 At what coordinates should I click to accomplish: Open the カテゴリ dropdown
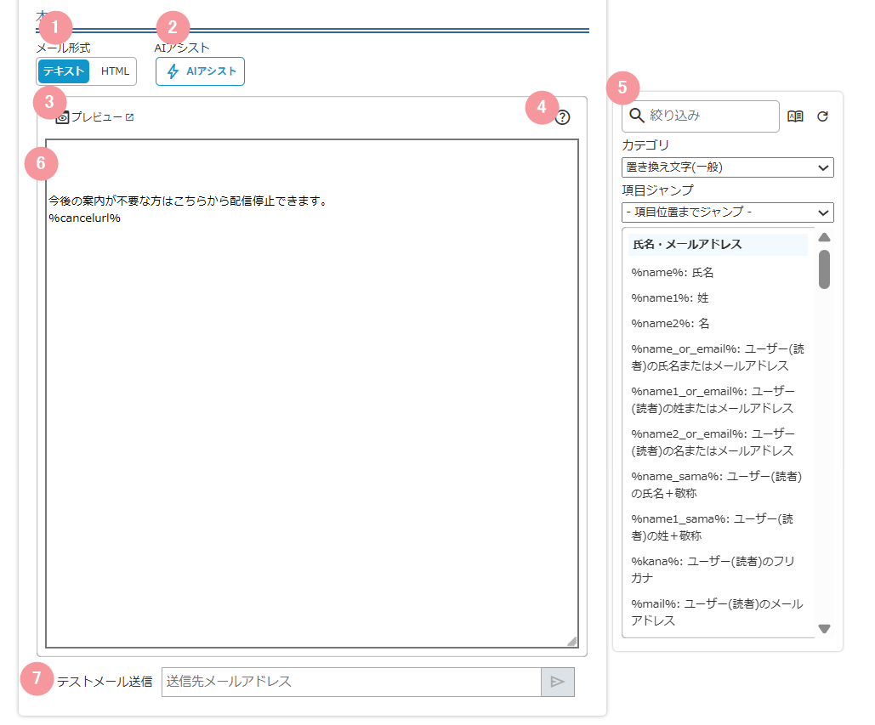tap(727, 167)
